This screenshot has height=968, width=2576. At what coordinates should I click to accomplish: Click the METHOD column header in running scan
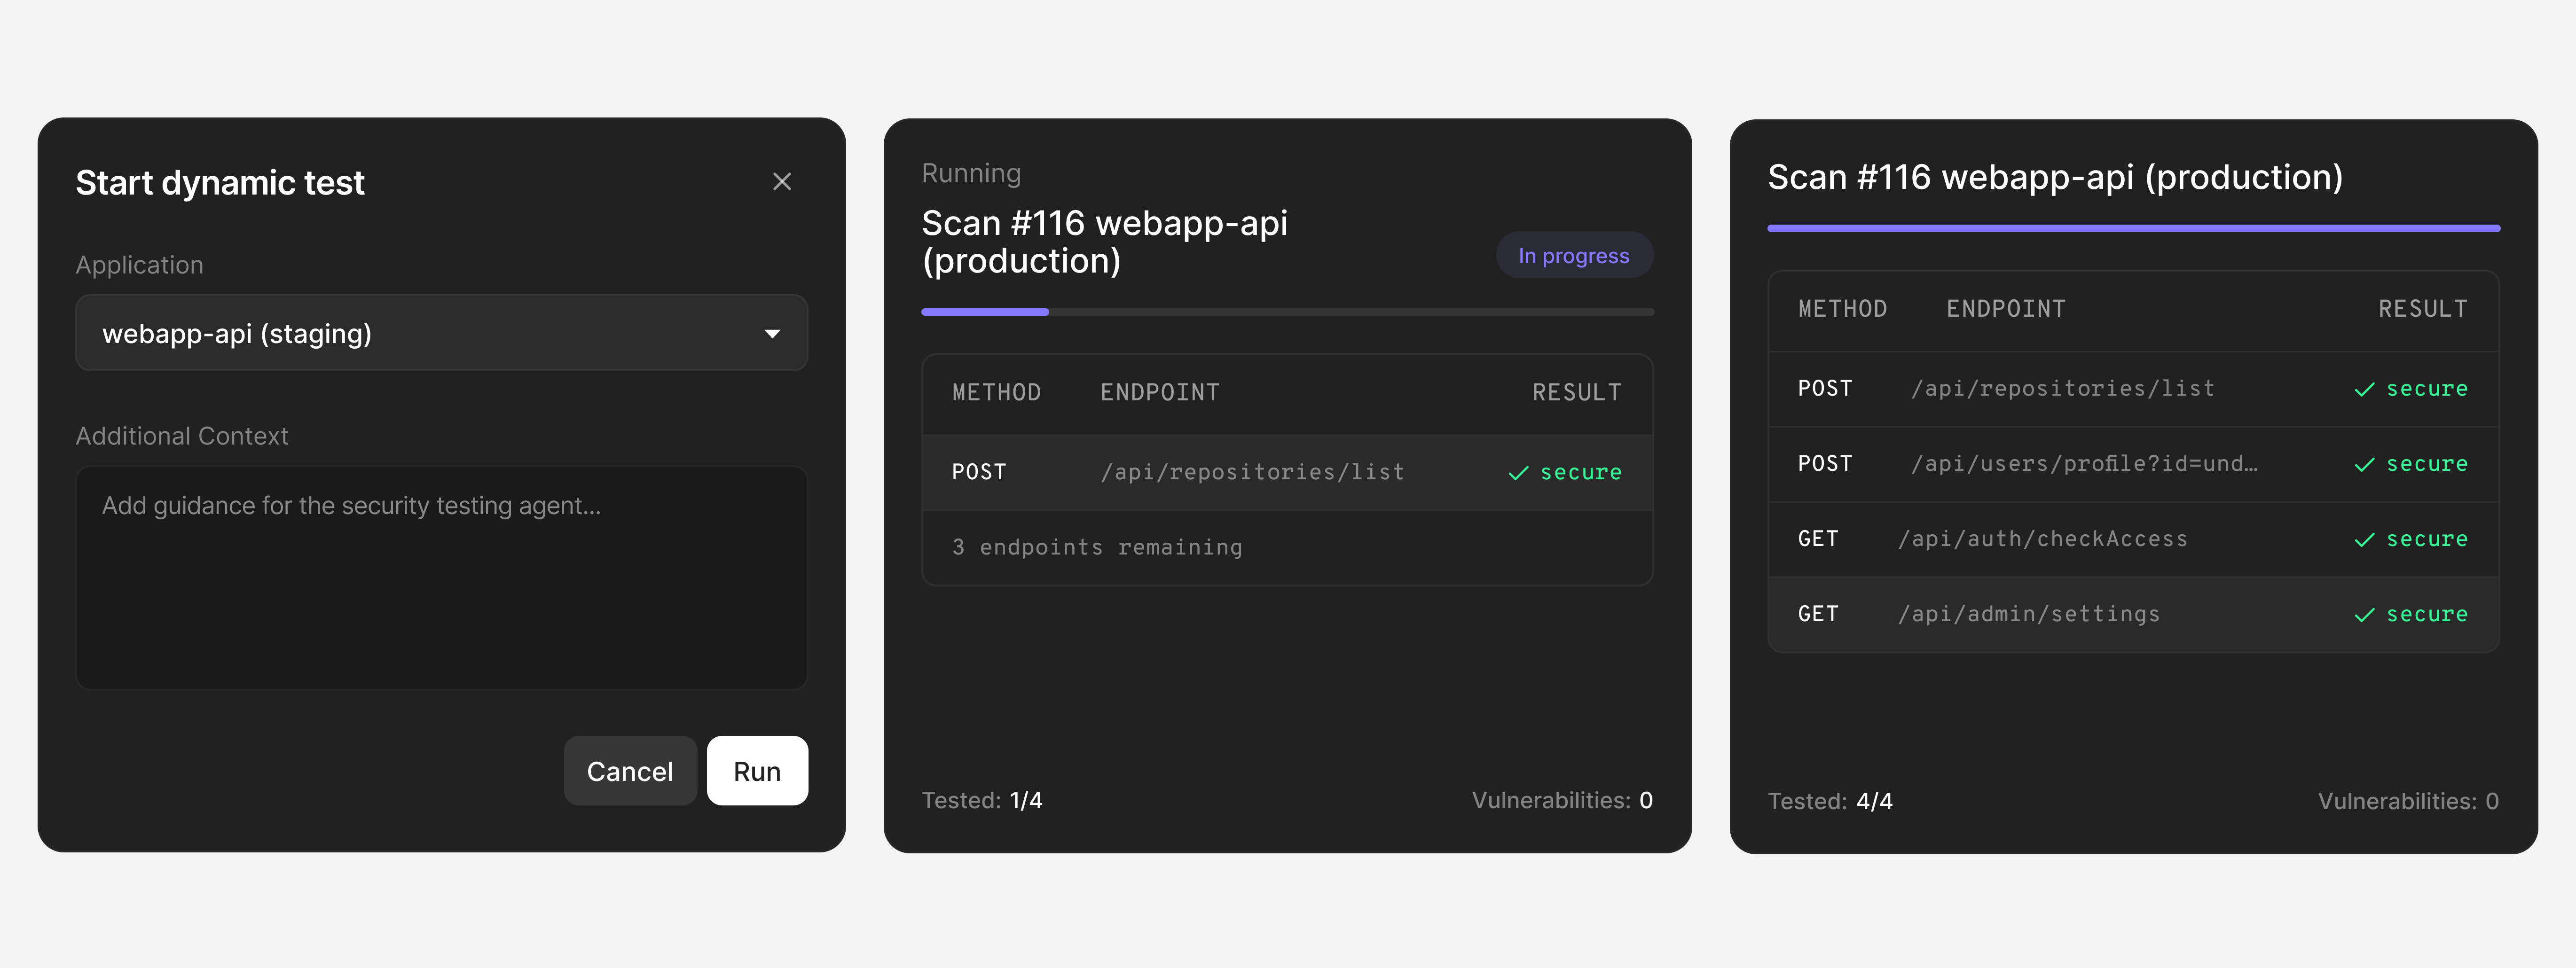(x=996, y=392)
